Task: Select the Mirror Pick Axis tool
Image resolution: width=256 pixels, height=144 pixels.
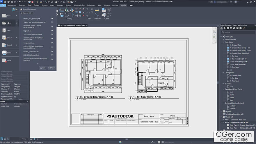Action: pos(67,10)
